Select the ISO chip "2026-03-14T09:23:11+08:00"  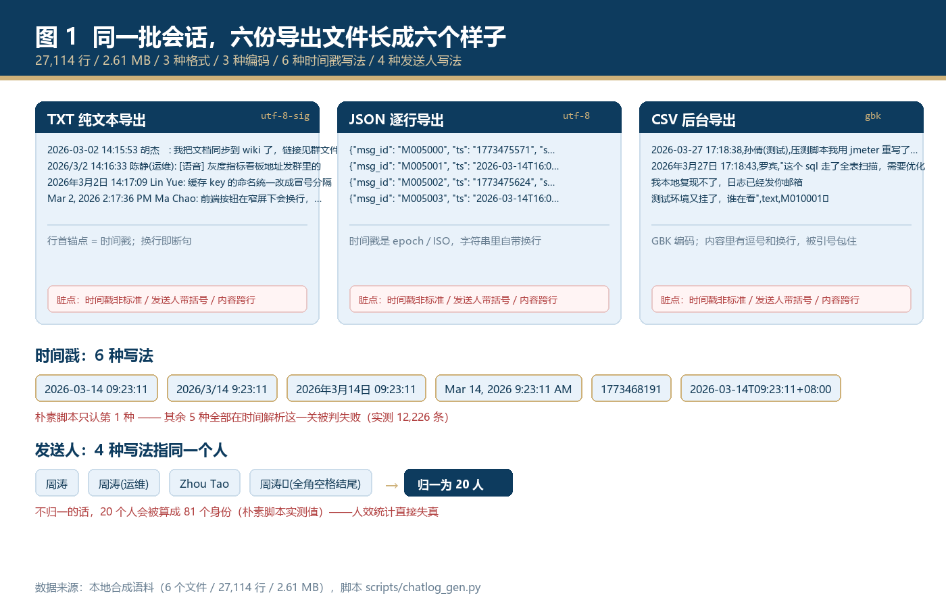point(760,388)
